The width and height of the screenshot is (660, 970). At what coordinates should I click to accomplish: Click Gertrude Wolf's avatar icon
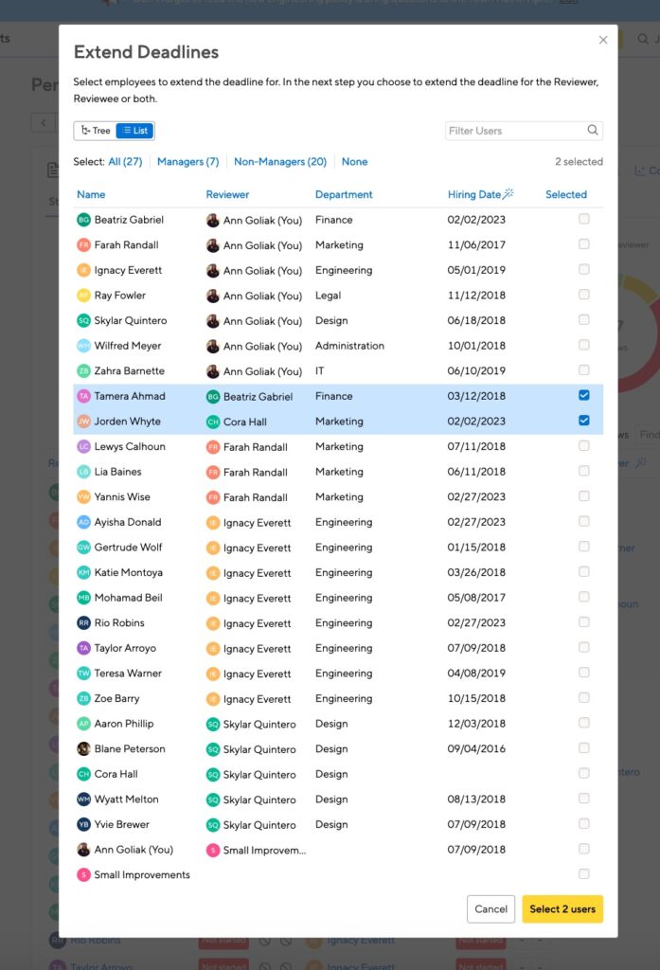pyautogui.click(x=83, y=548)
